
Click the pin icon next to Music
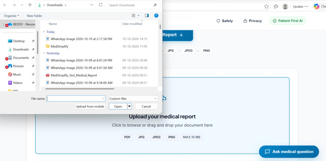pos(33,74)
